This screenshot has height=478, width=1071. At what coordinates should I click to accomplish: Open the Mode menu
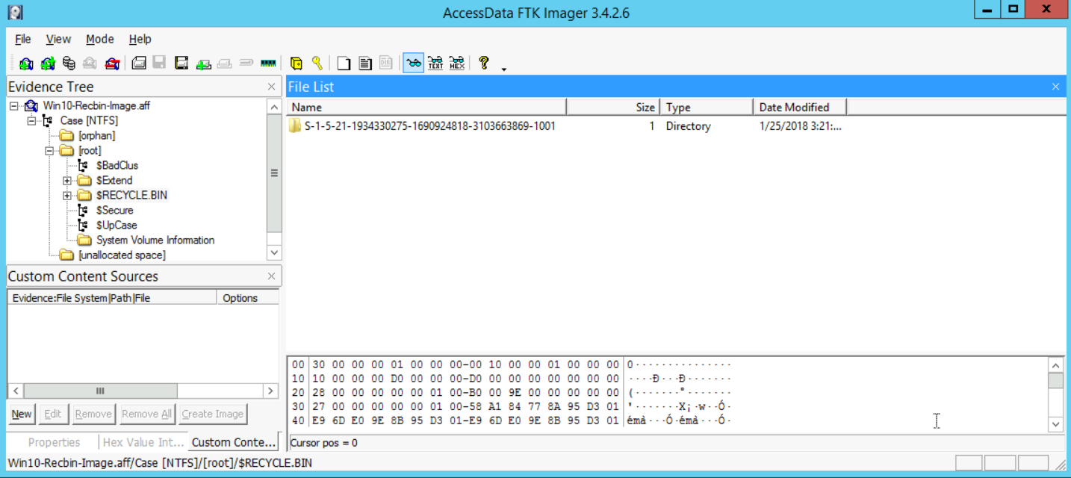(x=99, y=40)
